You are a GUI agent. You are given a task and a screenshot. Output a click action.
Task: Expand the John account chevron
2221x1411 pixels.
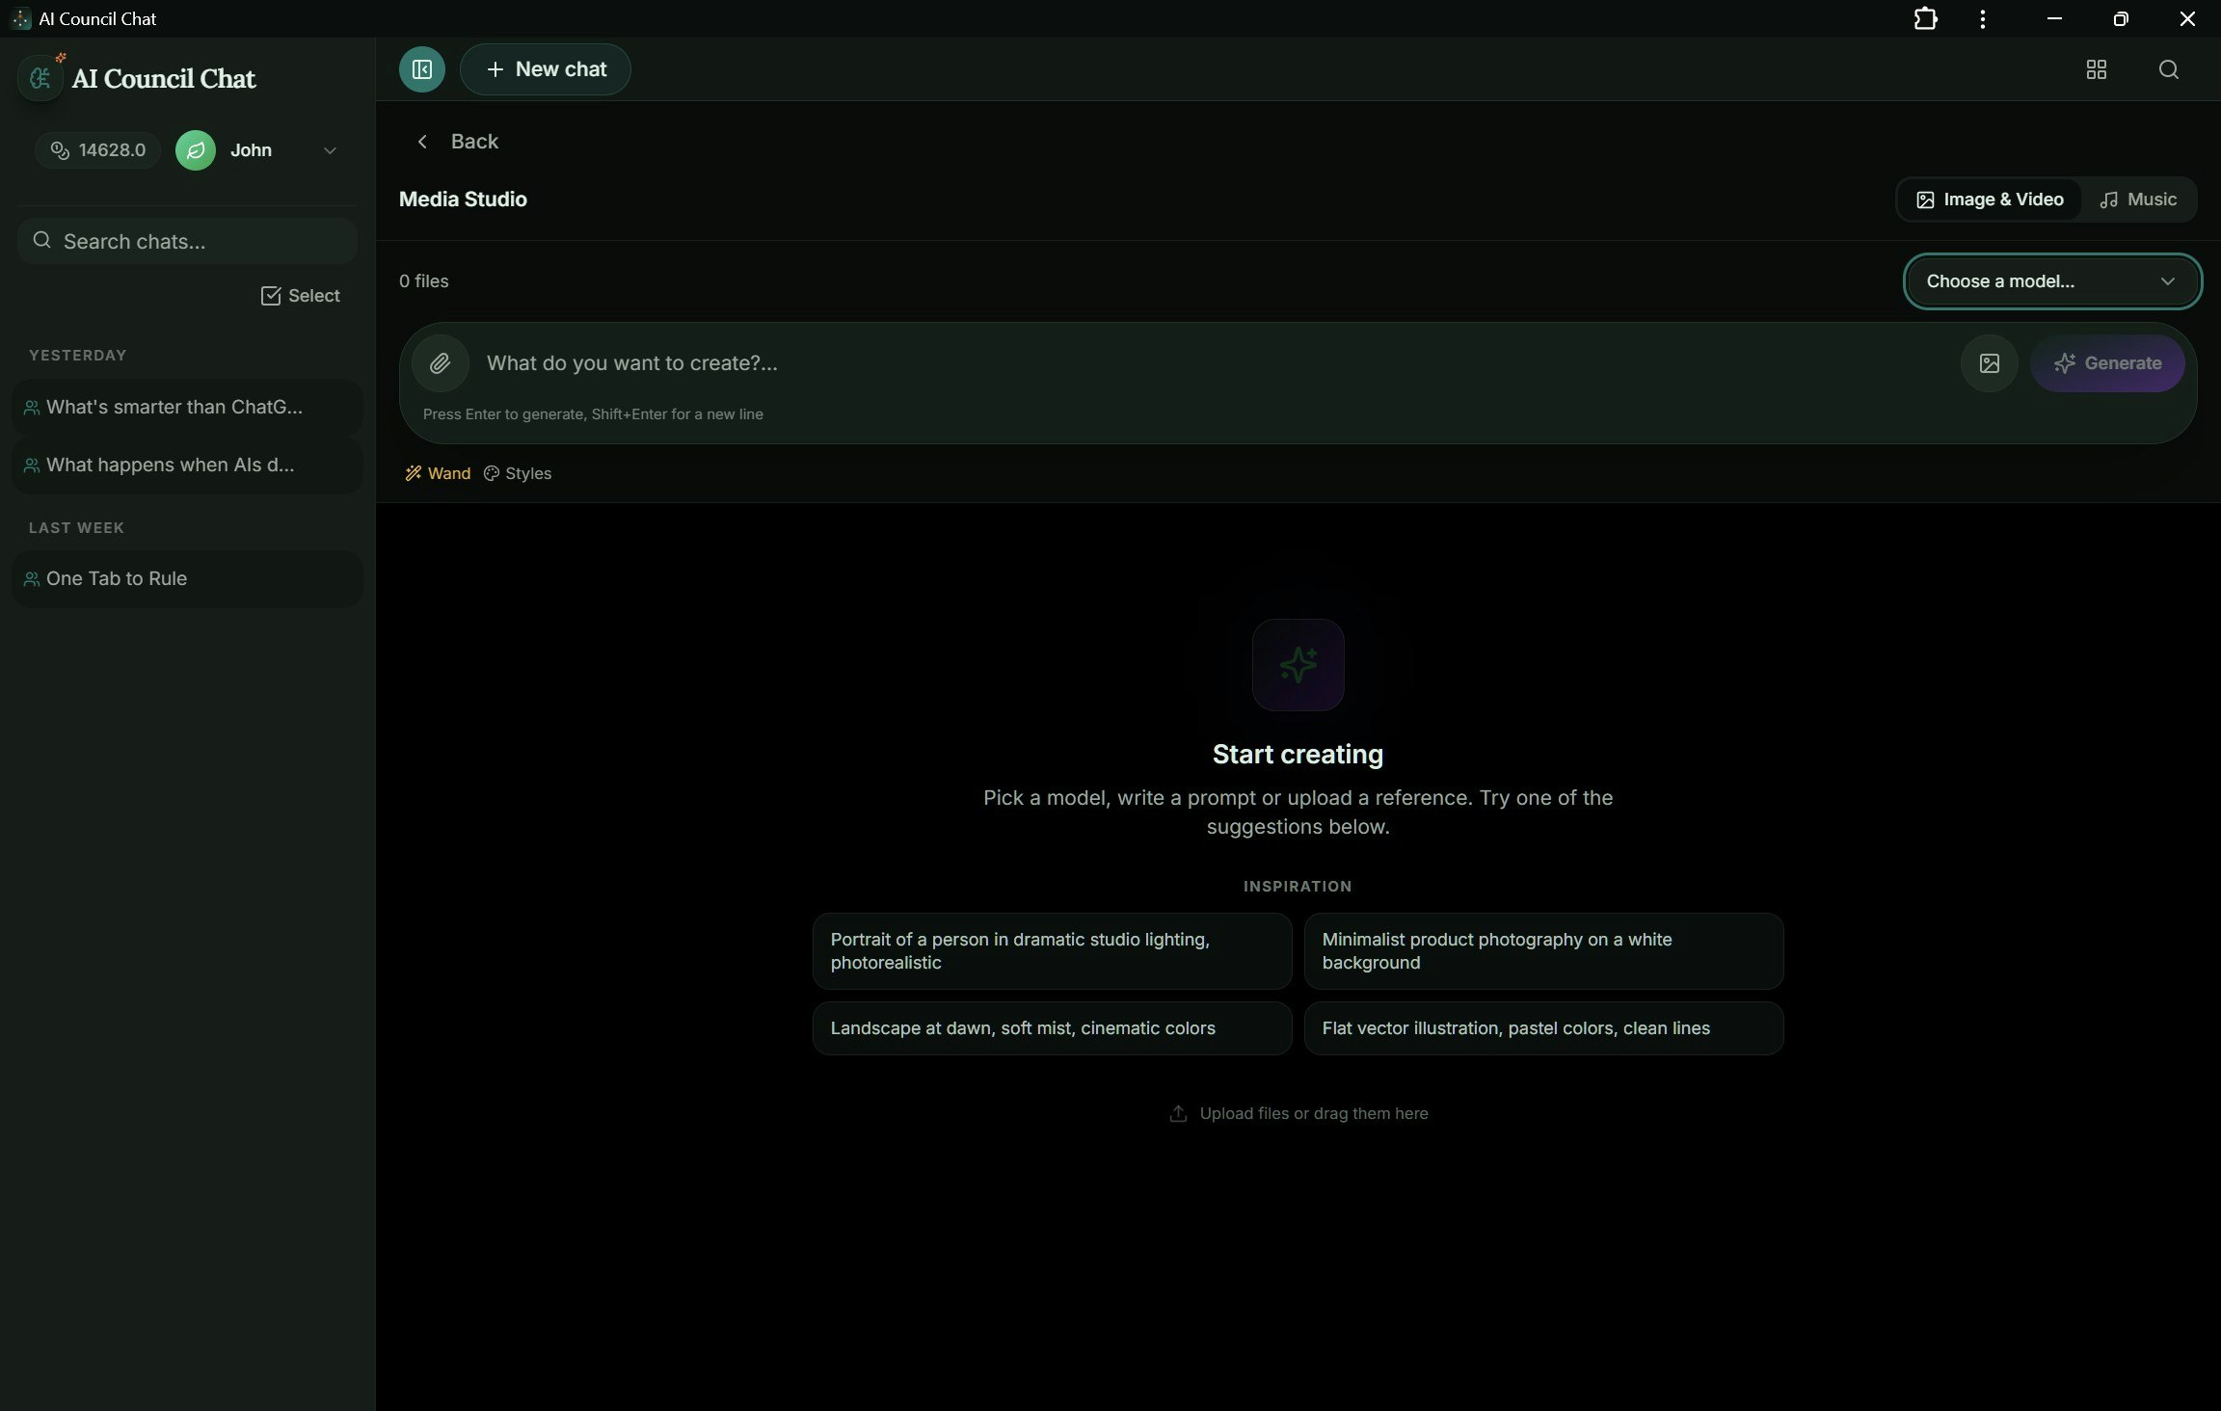click(330, 150)
